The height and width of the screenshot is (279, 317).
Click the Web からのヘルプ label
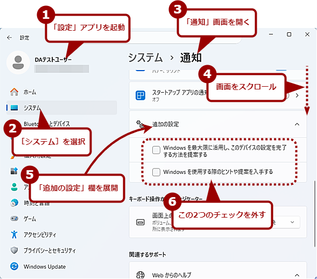click(x=172, y=275)
